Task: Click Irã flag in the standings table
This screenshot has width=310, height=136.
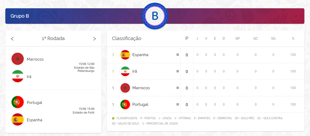Action: [x=125, y=71]
